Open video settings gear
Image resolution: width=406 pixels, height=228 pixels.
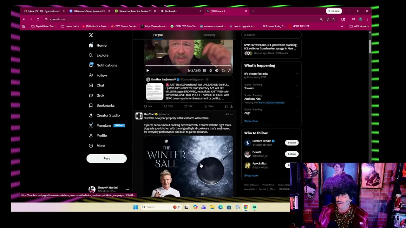tap(217, 71)
